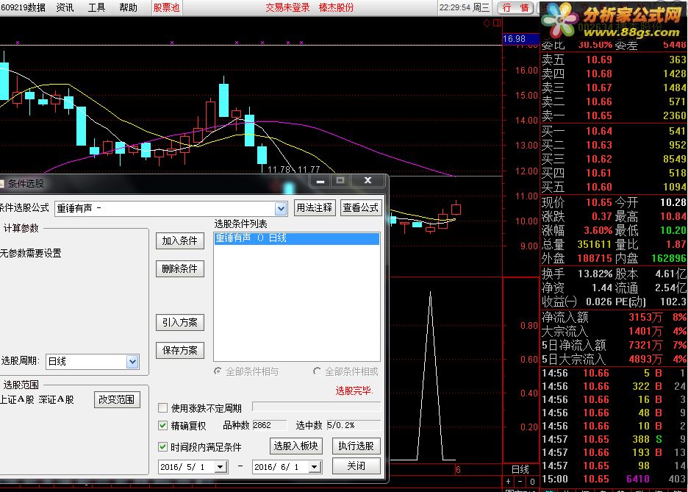Open the 资讯 menu

pyautogui.click(x=65, y=7)
